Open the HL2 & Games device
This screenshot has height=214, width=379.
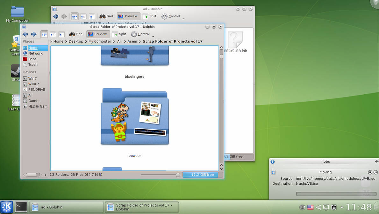tap(35, 106)
